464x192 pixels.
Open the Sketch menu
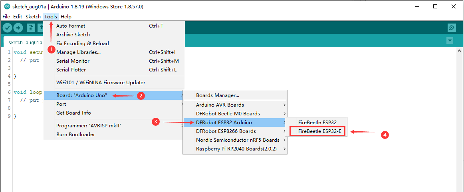[x=33, y=17]
